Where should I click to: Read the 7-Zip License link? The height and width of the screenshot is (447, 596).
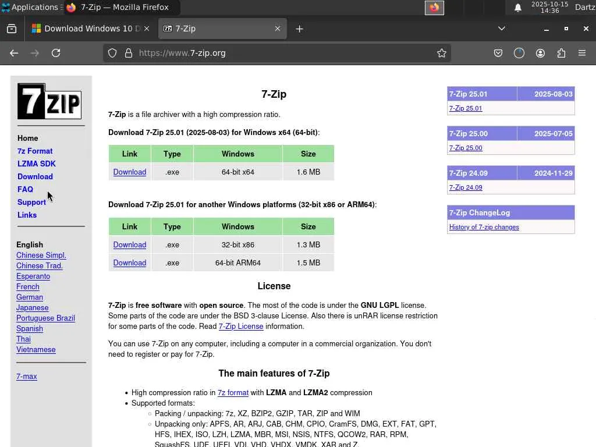point(241,326)
